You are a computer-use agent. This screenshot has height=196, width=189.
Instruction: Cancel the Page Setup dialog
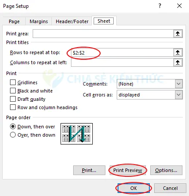click(170, 188)
